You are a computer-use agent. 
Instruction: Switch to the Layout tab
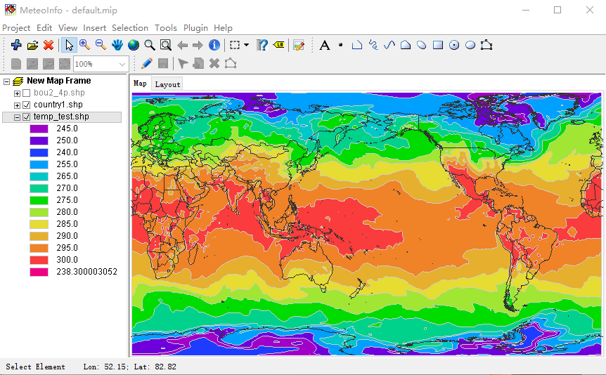[167, 84]
